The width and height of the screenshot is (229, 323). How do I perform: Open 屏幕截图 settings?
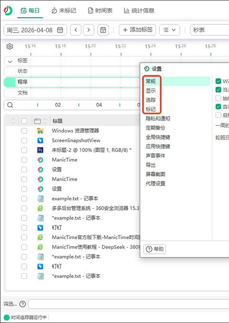156,174
